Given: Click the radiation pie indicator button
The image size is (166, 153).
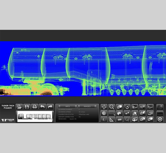Looking at the screenshot, I should coord(160,107).
